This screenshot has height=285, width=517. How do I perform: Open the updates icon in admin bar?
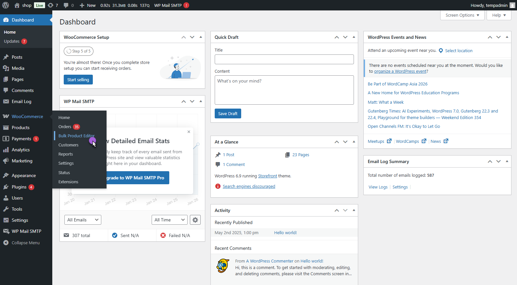(51, 5)
